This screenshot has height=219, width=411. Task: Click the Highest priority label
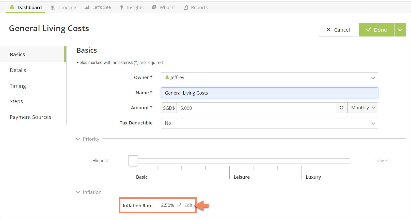100,161
